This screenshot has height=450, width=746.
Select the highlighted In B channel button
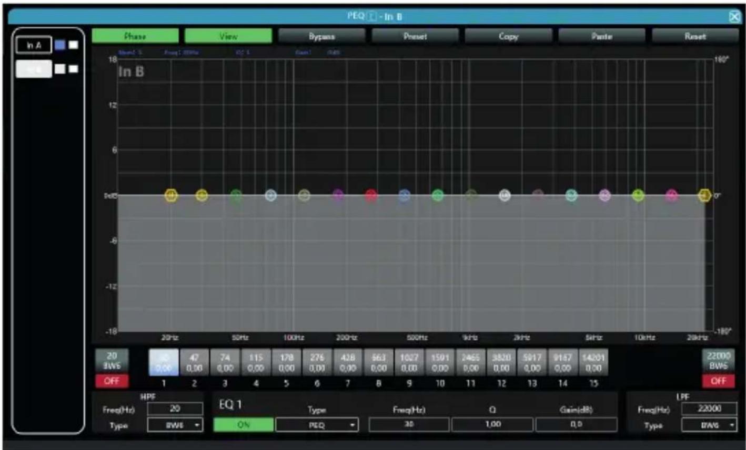(x=34, y=69)
